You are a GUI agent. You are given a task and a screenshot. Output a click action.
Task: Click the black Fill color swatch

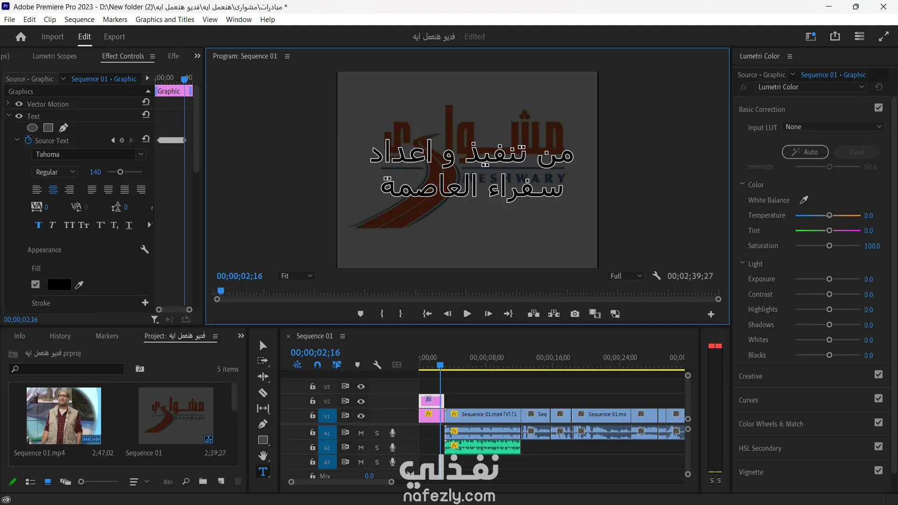tap(59, 285)
